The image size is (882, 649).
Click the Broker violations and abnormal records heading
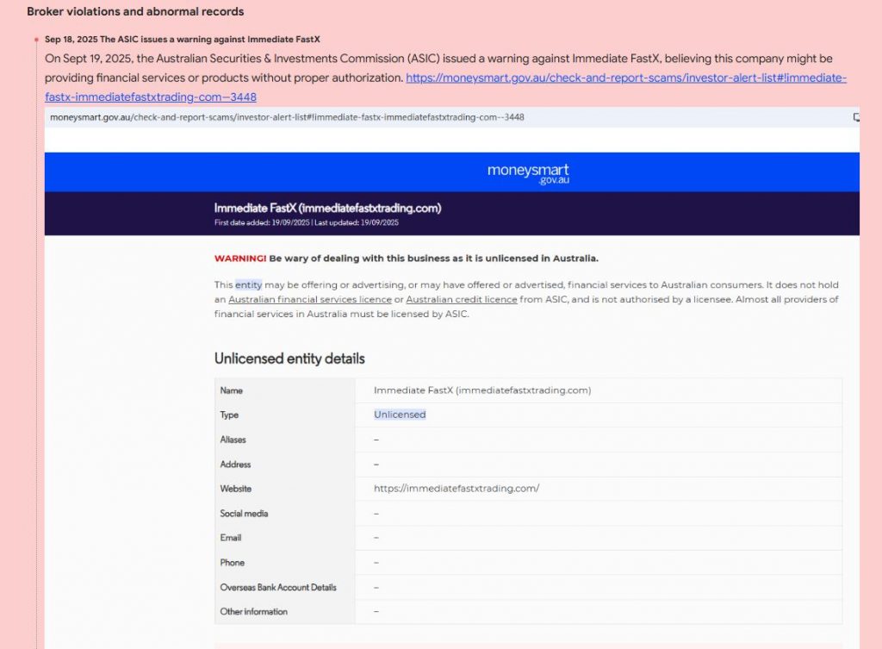click(135, 12)
